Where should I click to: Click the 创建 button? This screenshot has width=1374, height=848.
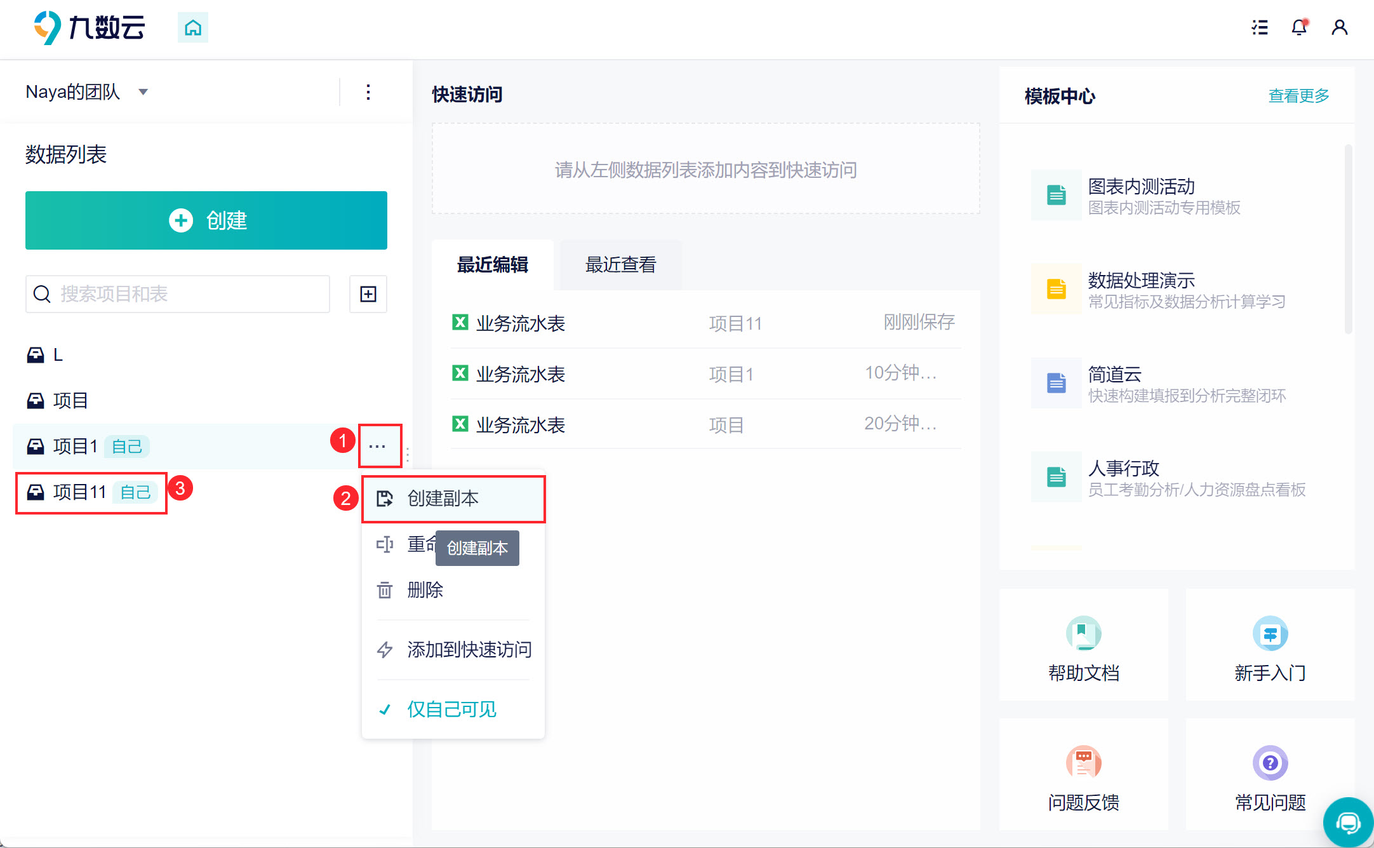click(206, 220)
